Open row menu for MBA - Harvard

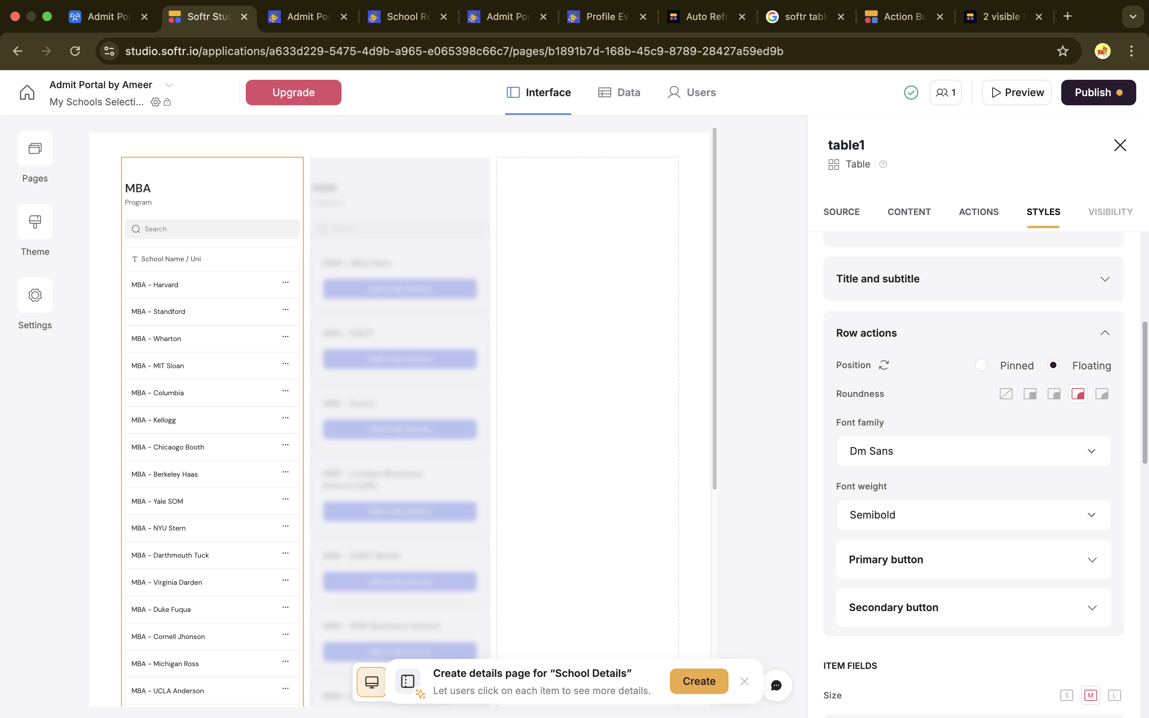click(285, 282)
